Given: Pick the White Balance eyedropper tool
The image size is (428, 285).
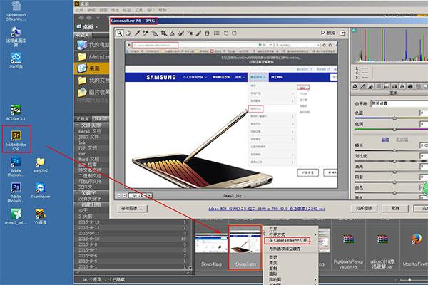Looking at the screenshot, I should [x=137, y=33].
